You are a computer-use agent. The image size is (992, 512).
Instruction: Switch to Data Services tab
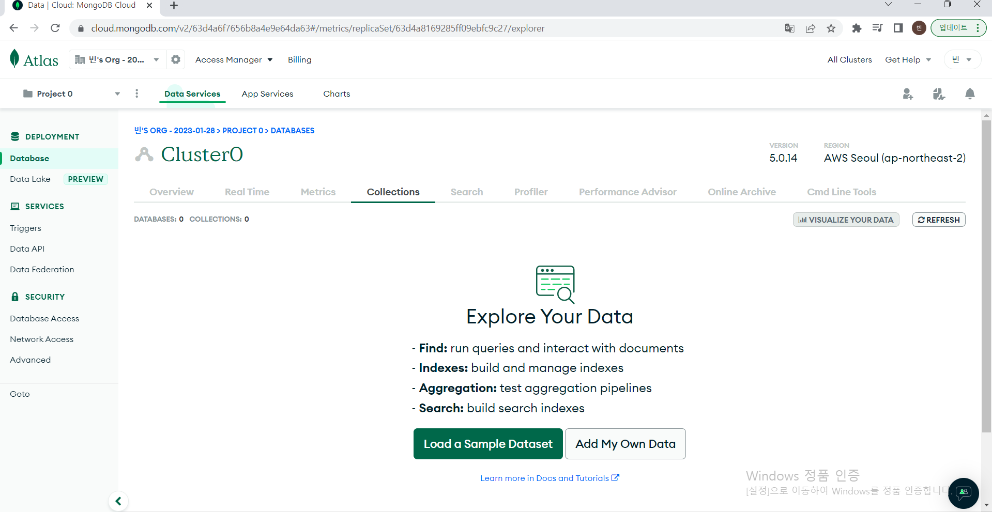pyautogui.click(x=192, y=94)
